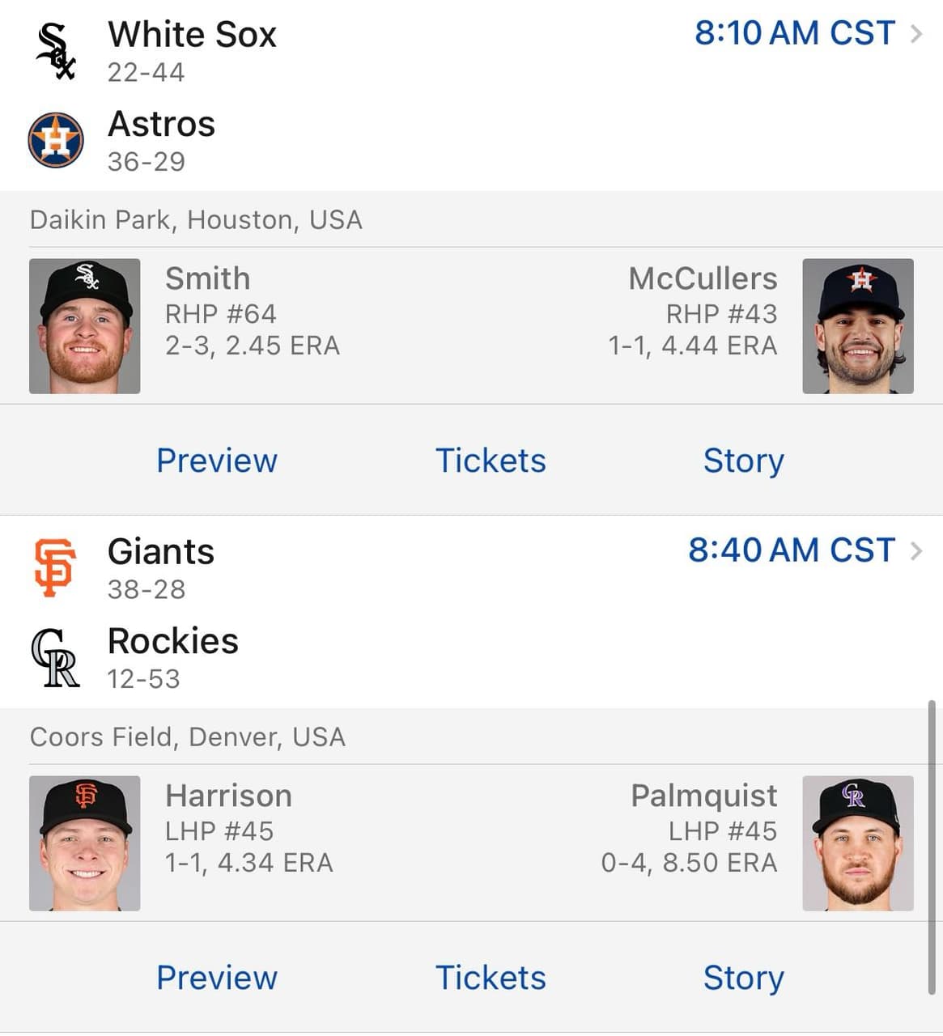
Task: Tap the White Sox team logo
Action: click(55, 51)
